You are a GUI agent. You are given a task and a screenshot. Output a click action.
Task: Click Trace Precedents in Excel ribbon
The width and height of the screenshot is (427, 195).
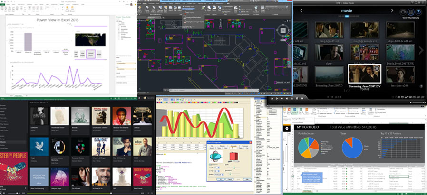pos(340,108)
